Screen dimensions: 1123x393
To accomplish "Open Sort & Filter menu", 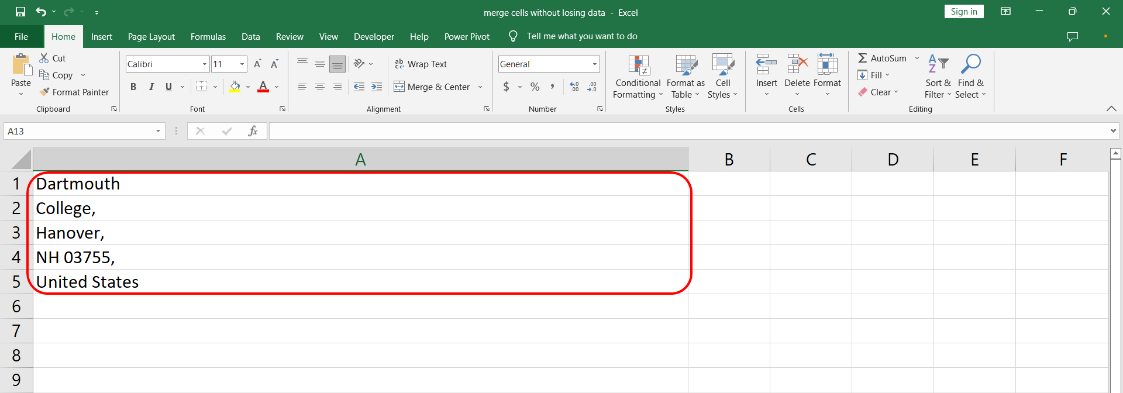I will 938,77.
